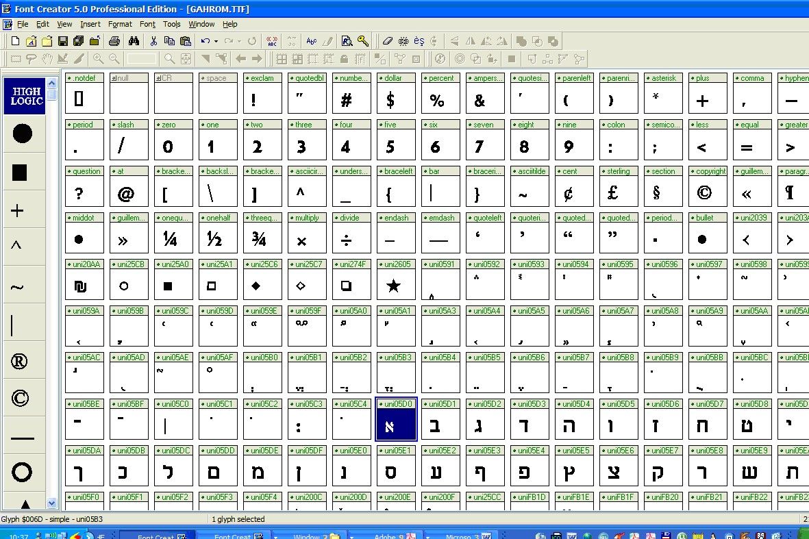Viewport: 809px width, 539px height.
Task: Open the Edit menu
Action: point(43,24)
